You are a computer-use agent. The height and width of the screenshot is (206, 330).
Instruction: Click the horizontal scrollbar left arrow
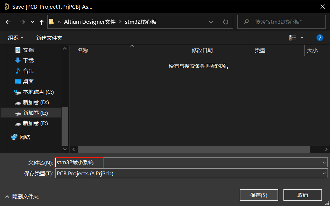[73, 150]
